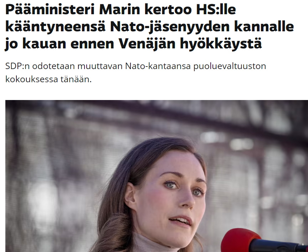
Task: Click 'SDP:n' at the subheading start
Action: click(17, 66)
